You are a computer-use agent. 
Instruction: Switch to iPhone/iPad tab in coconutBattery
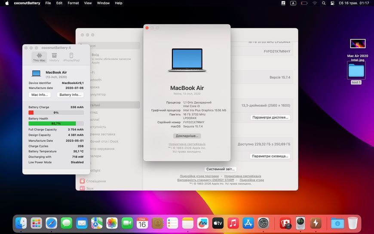point(71,57)
